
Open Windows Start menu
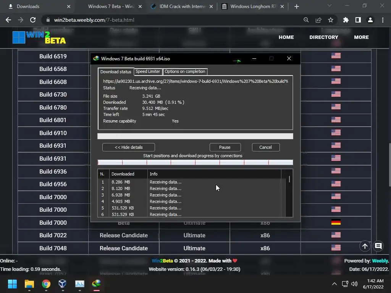coord(12,284)
